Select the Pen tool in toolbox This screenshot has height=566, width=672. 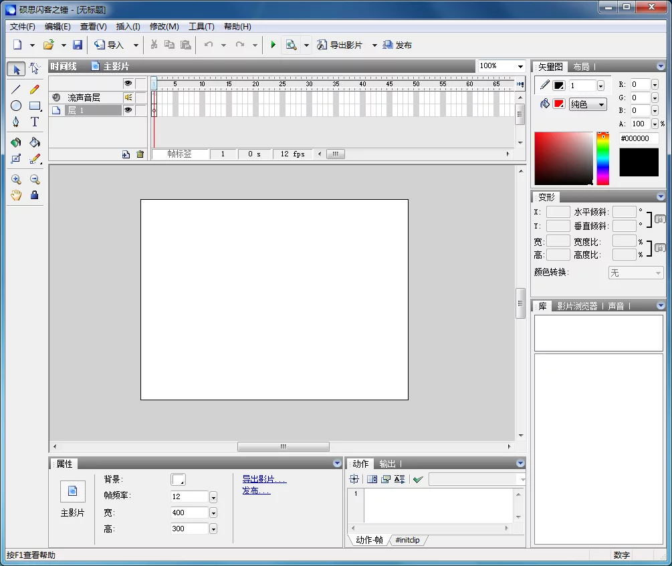[x=16, y=122]
